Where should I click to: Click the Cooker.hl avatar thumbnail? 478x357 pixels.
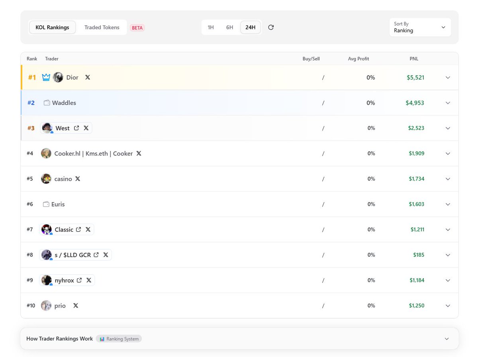46,153
